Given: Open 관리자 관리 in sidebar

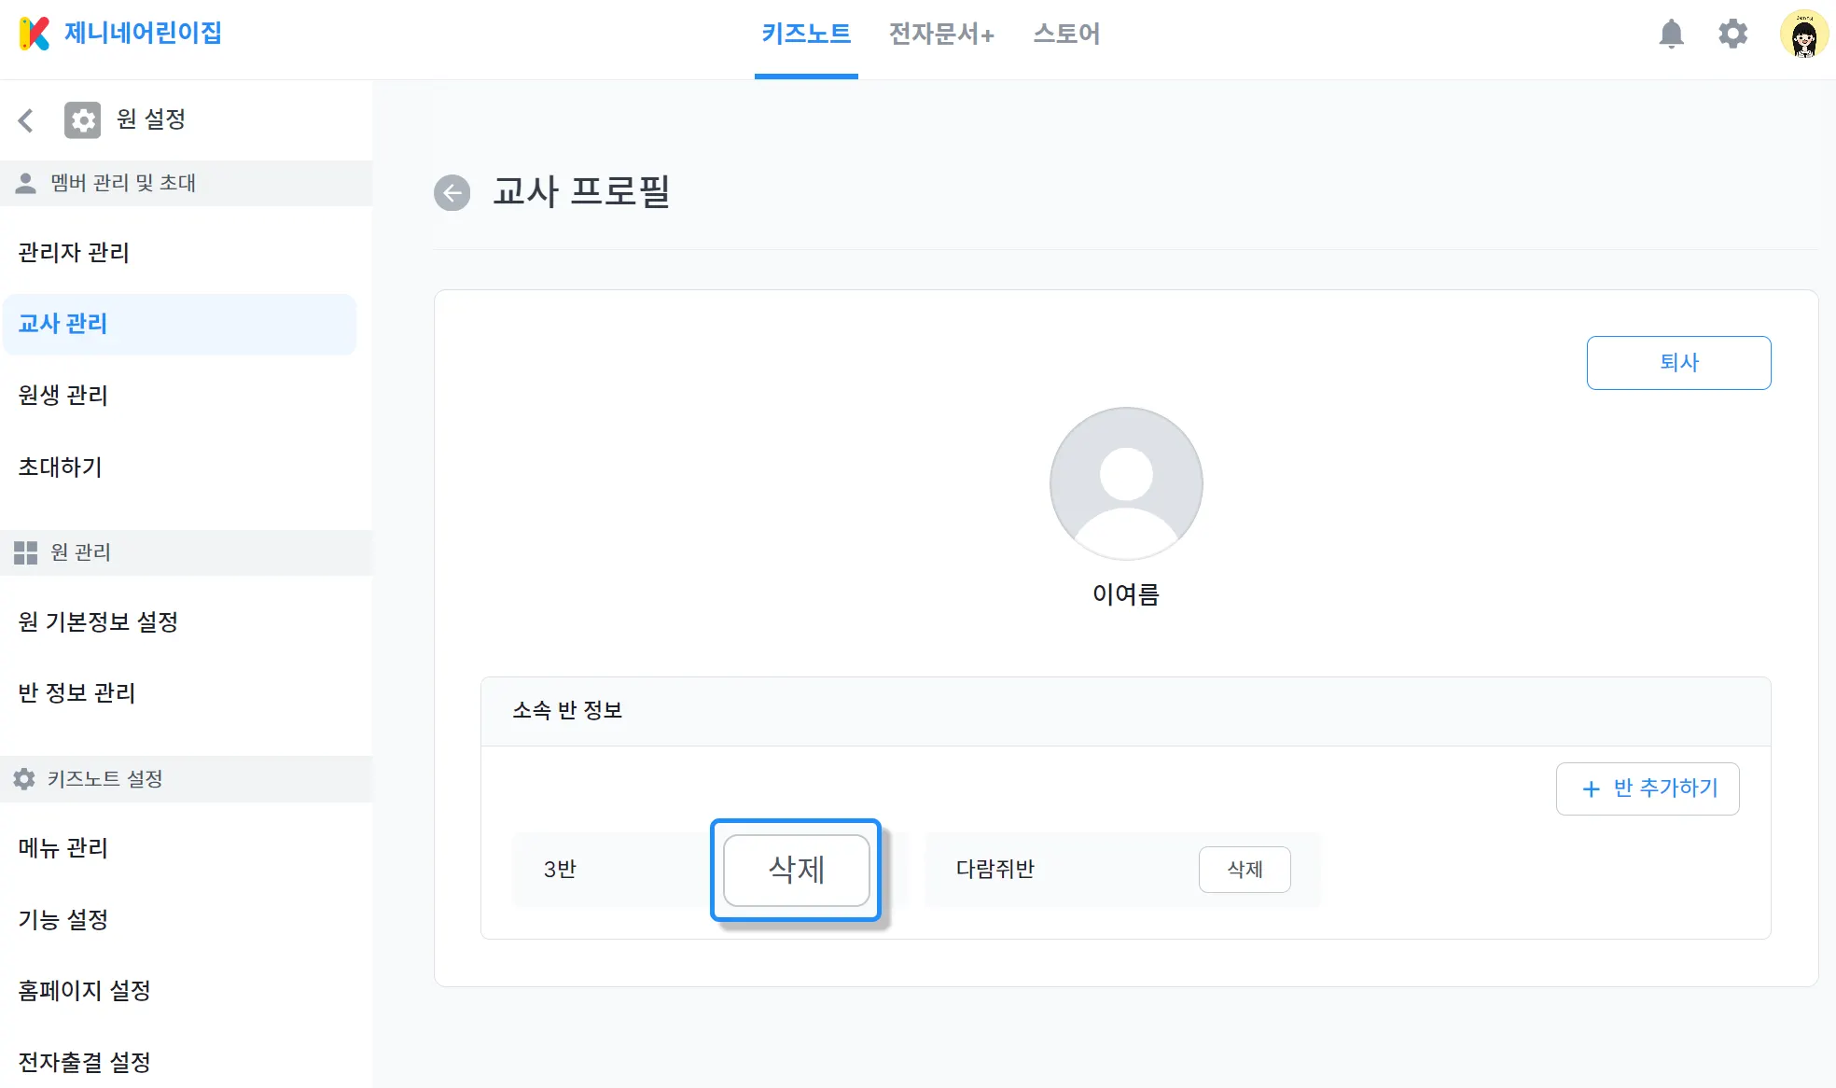Looking at the screenshot, I should coord(74,252).
